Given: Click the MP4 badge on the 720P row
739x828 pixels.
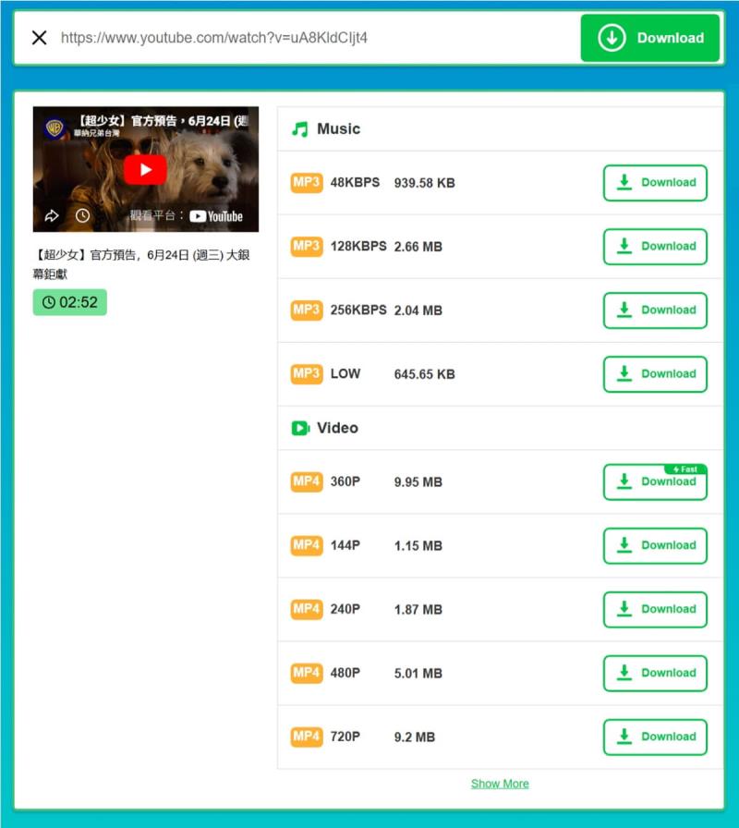Looking at the screenshot, I should (x=305, y=737).
